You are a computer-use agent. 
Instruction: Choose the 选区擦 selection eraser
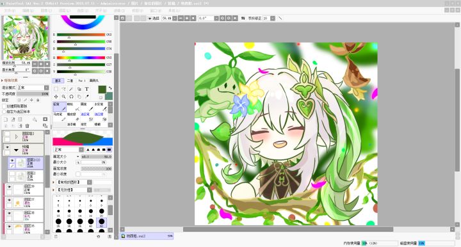point(101,117)
